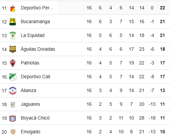Click the Alianza team crest
The width and height of the screenshot is (170, 138).
point(13,91)
